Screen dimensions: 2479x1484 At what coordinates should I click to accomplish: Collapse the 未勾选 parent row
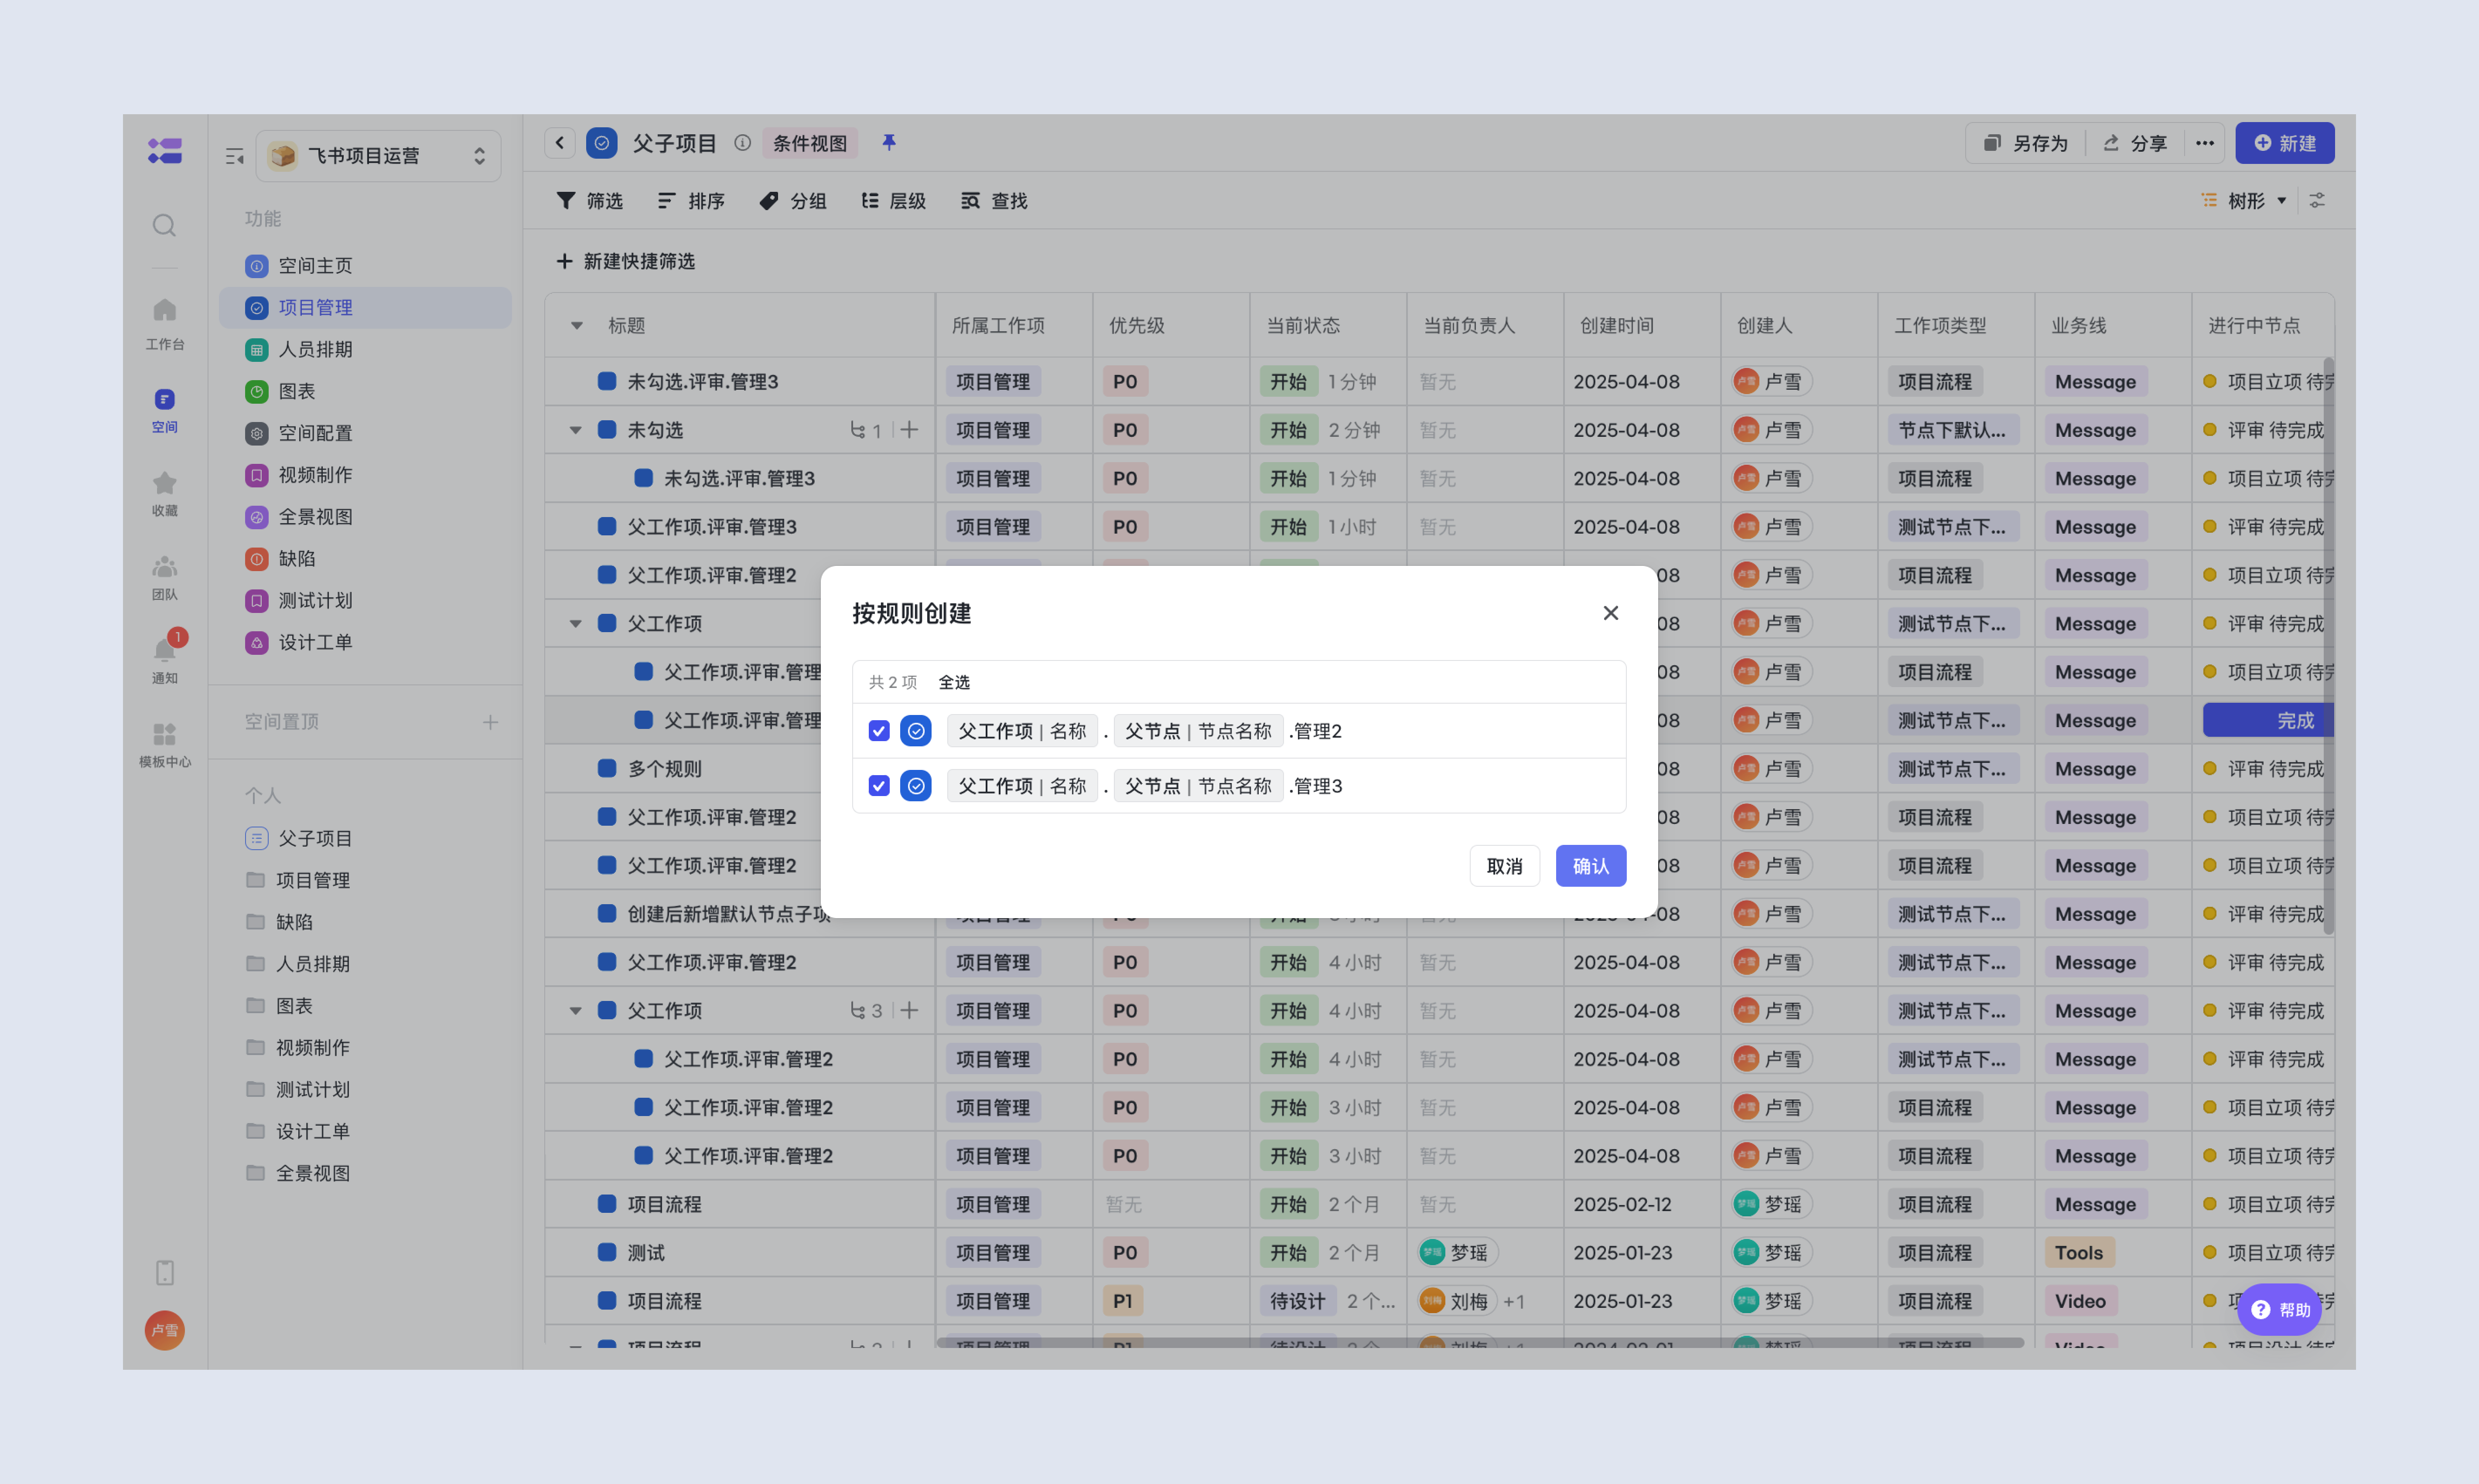(x=576, y=430)
